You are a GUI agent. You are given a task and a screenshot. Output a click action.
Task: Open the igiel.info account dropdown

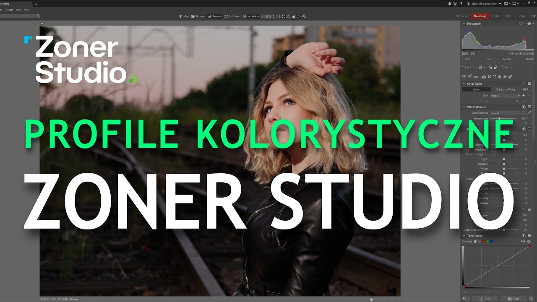(x=484, y=3)
